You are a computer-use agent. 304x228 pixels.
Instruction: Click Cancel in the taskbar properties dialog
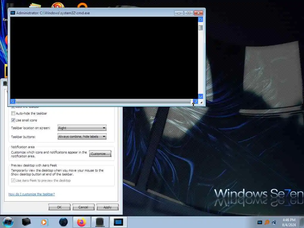[x=83, y=207]
